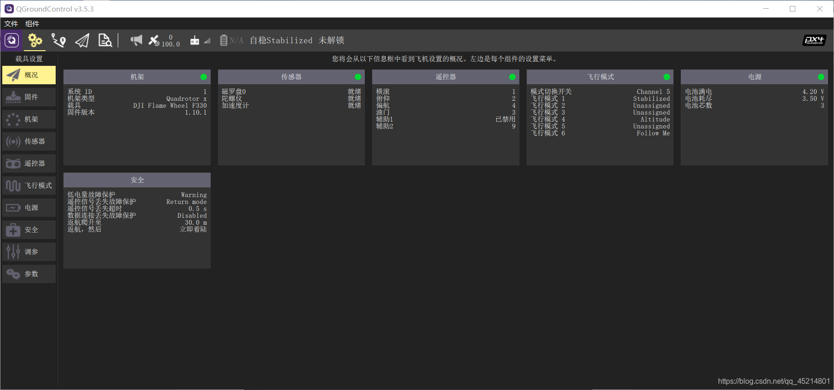Open 参数 parameters page
This screenshot has height=390, width=834.
click(29, 274)
